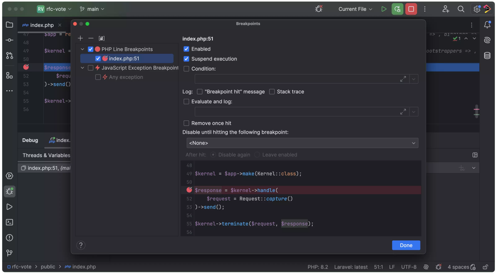
Task: Open the Services tool window icon
Action: [9, 176]
